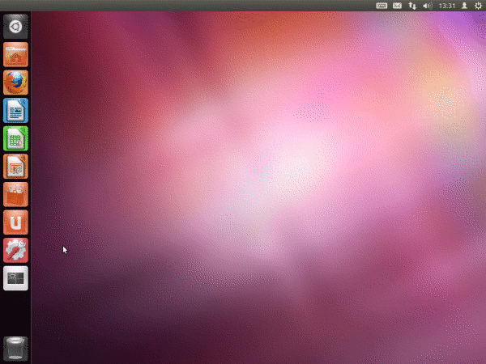Open the keyboard layout indicator menu

382,6
